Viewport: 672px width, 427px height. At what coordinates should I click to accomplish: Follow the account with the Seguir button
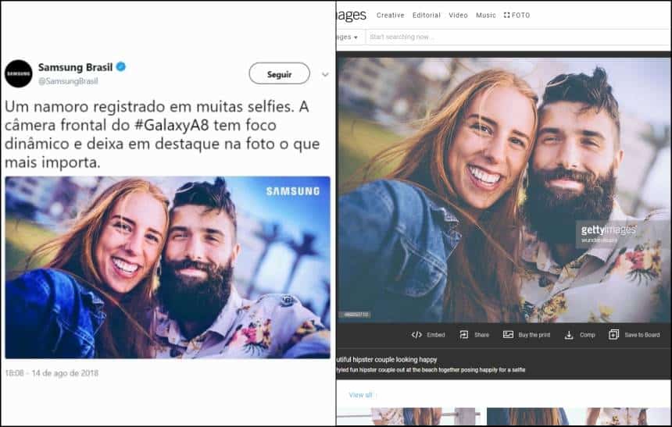[x=279, y=73]
